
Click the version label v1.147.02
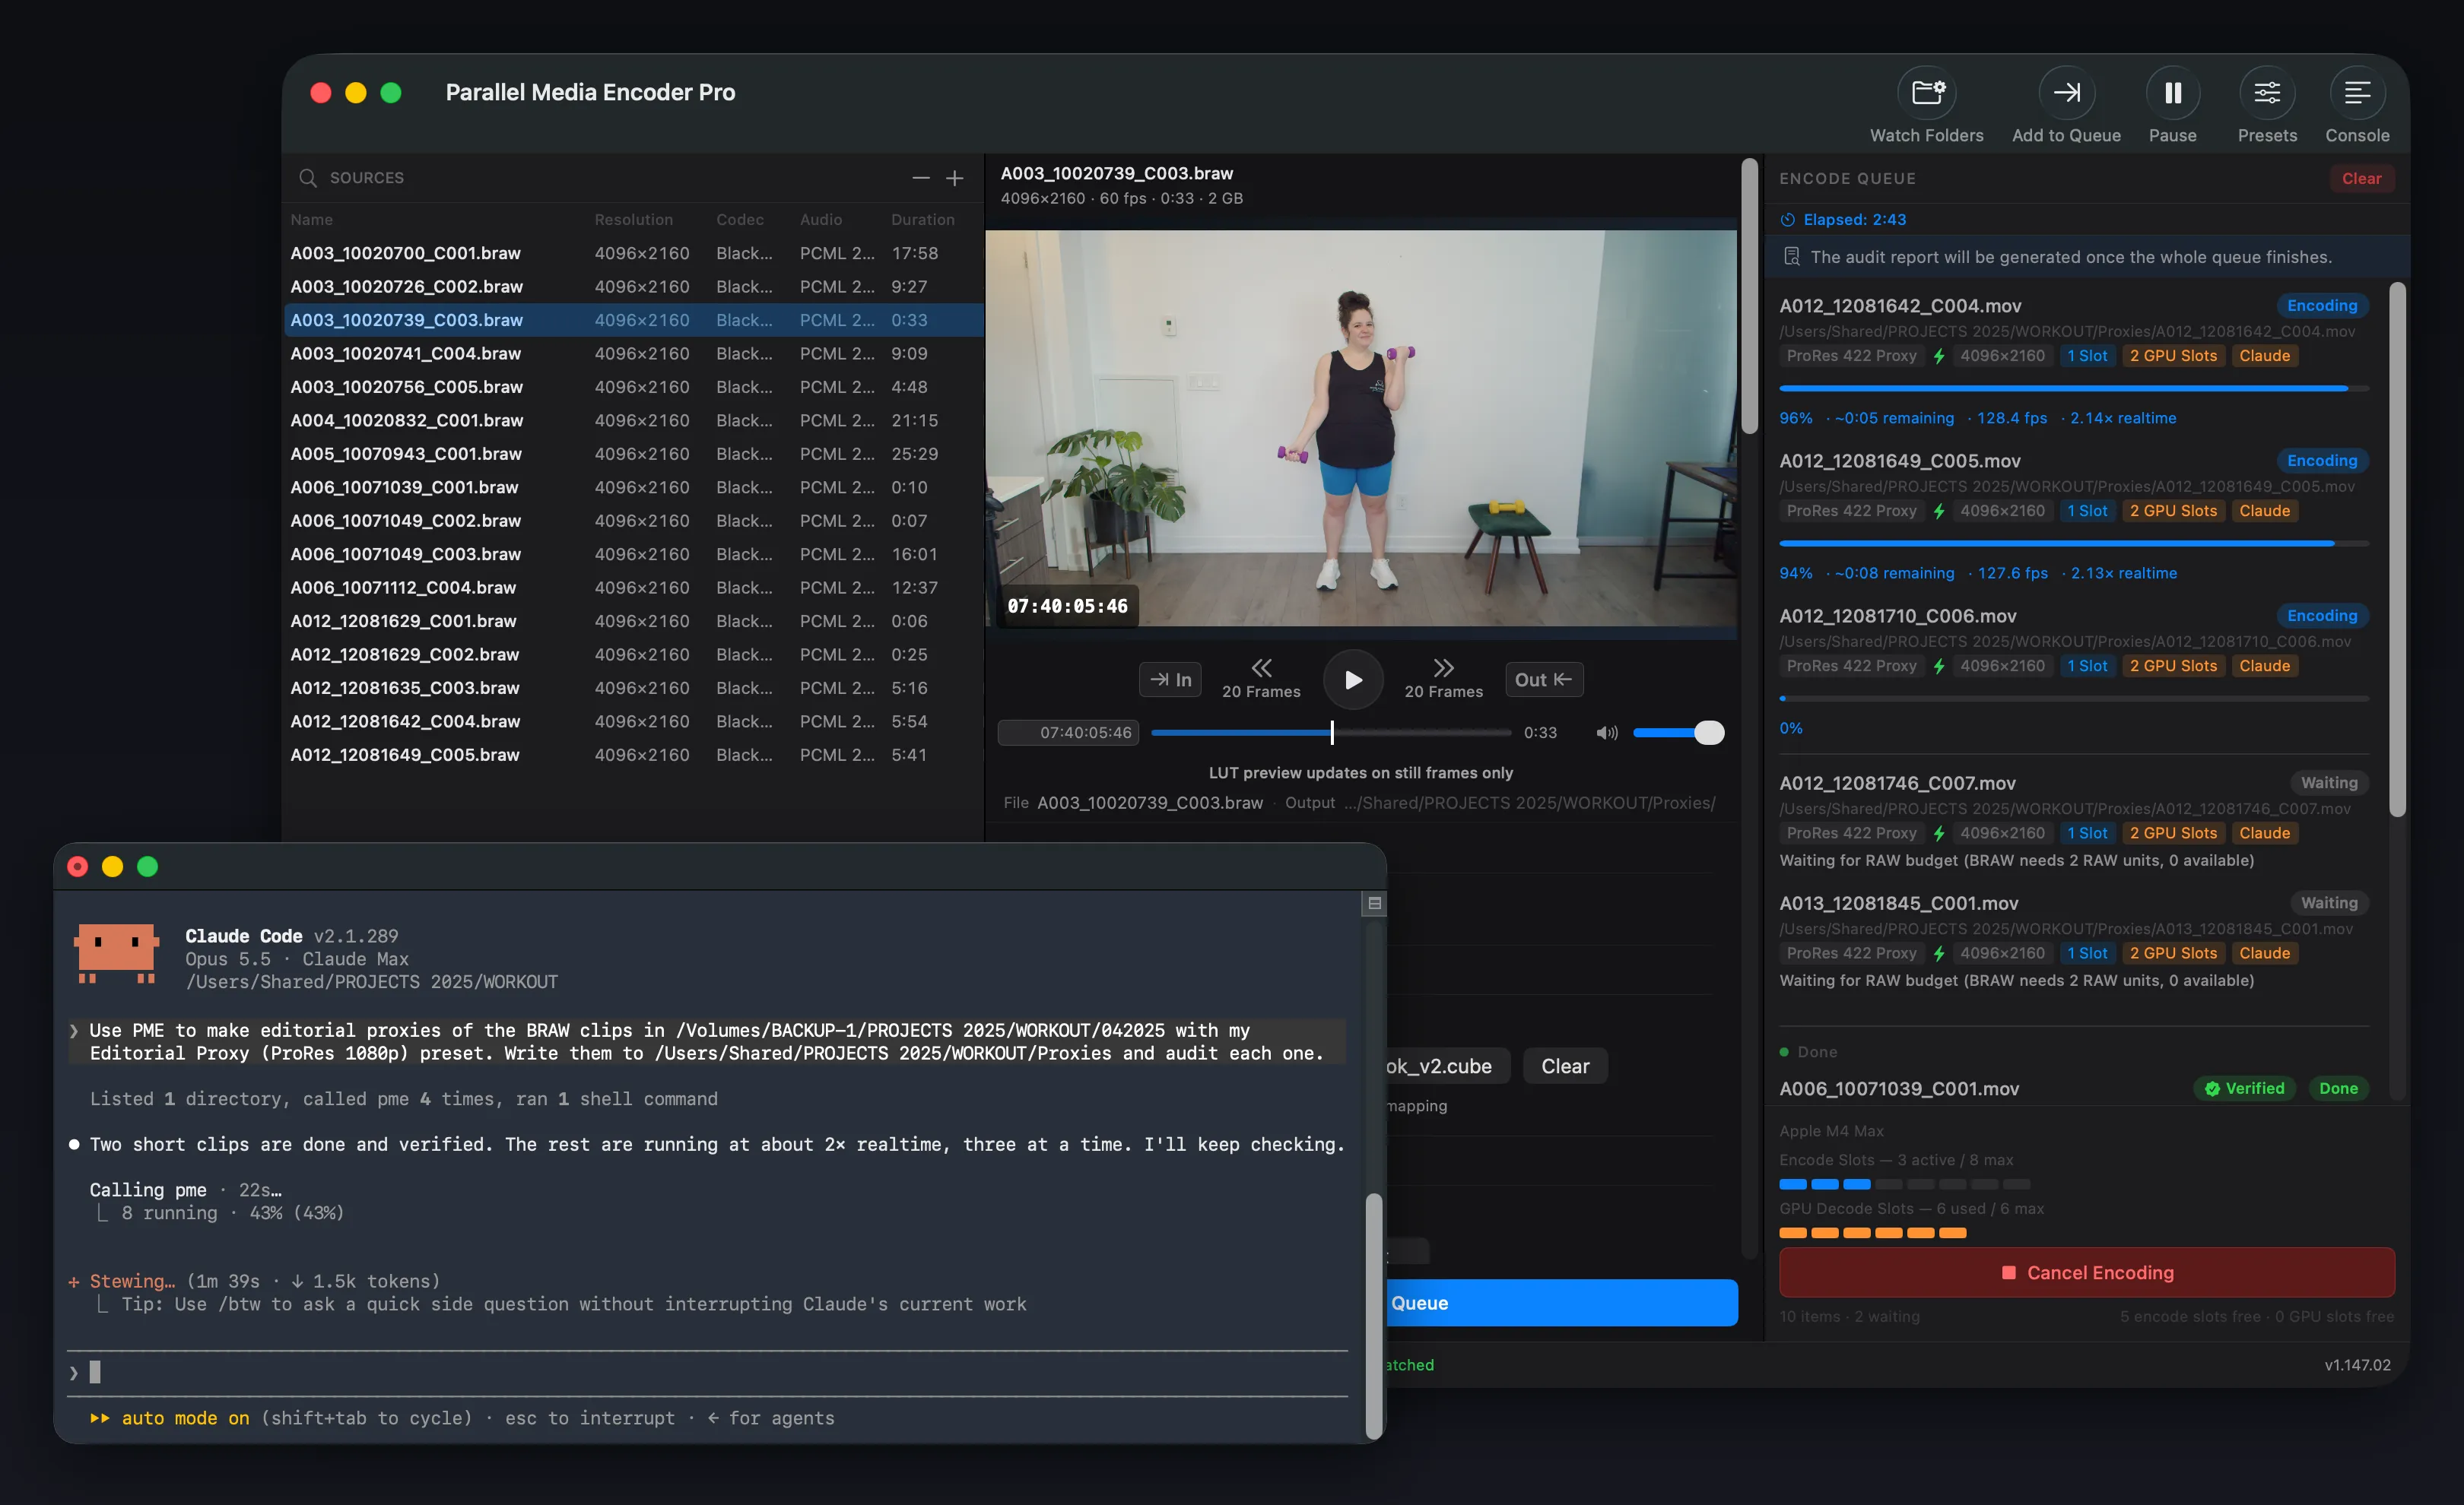tap(2357, 1365)
